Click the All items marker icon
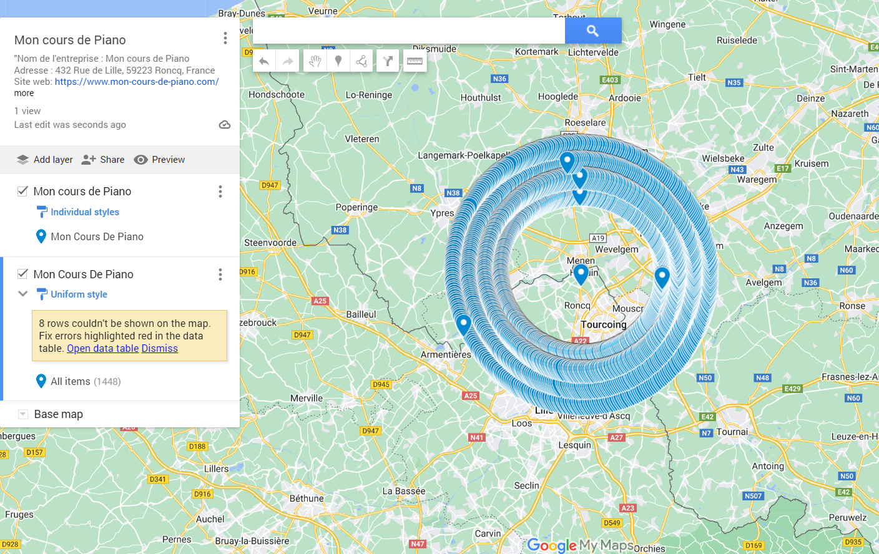The width and height of the screenshot is (879, 554). pyautogui.click(x=41, y=381)
